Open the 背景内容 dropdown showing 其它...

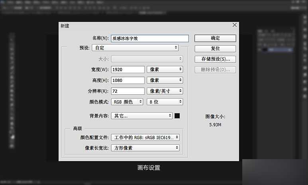[141, 116]
